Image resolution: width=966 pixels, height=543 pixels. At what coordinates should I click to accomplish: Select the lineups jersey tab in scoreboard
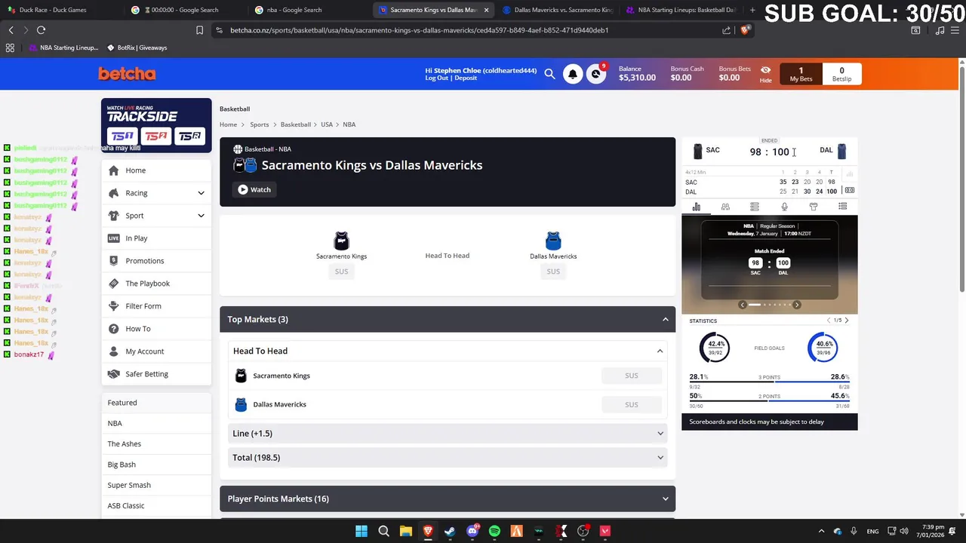(x=814, y=207)
